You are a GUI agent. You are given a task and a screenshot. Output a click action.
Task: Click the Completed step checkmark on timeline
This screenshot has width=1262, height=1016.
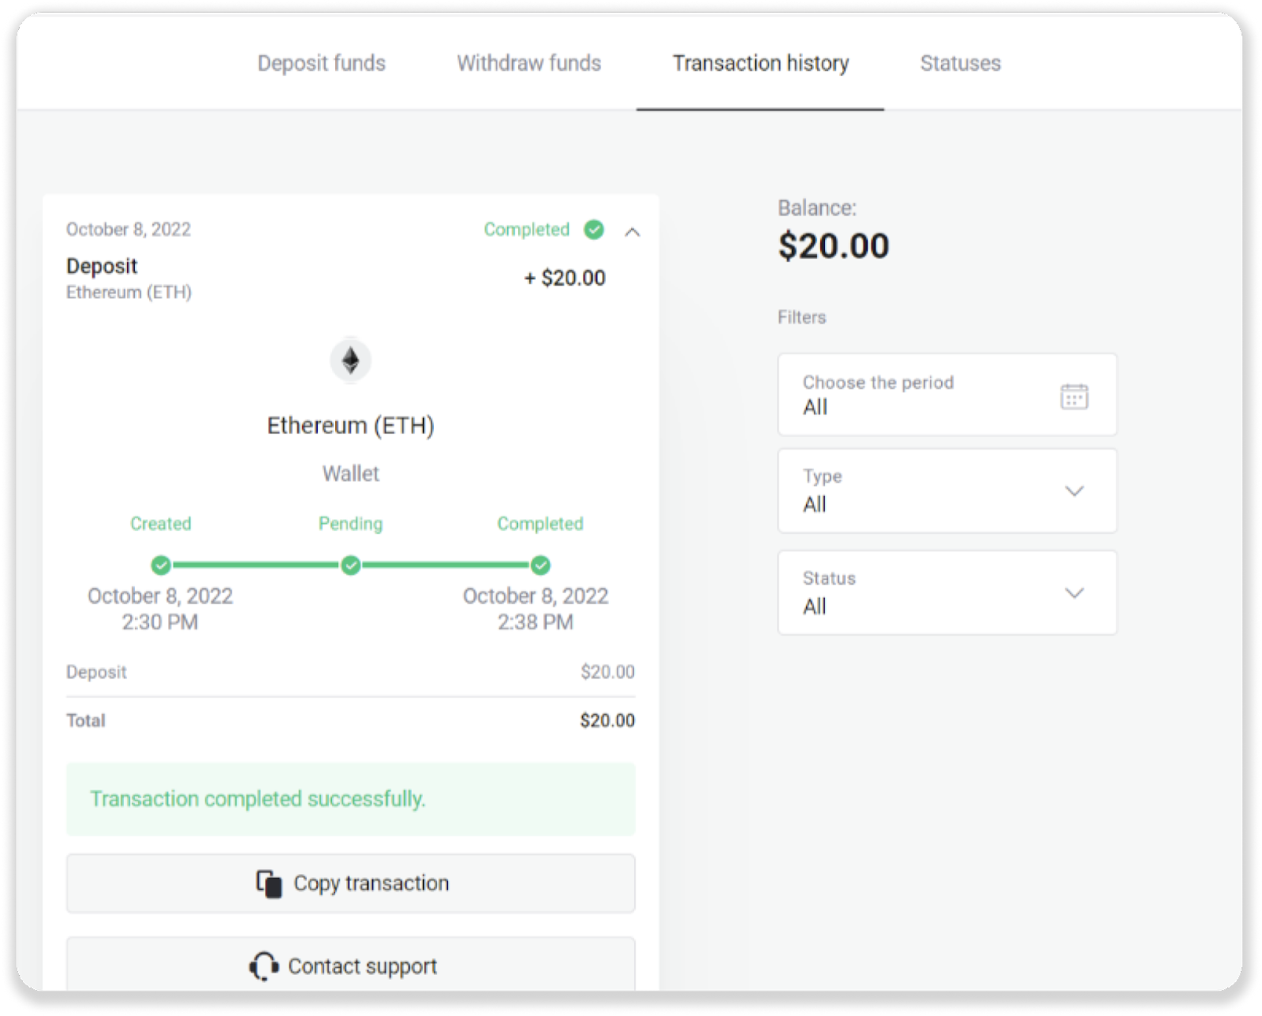click(x=540, y=565)
